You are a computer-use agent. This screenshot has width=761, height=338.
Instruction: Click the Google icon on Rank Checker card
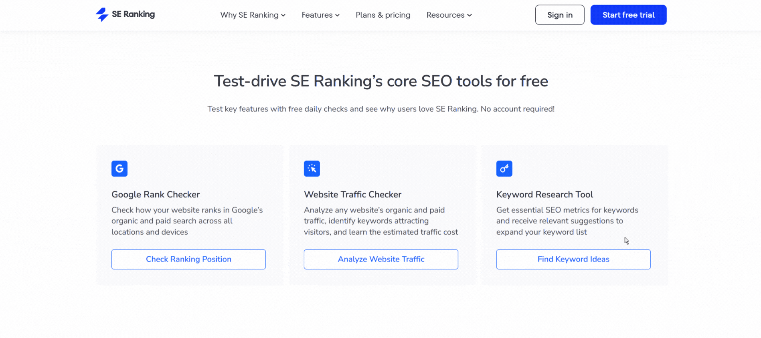(x=119, y=169)
